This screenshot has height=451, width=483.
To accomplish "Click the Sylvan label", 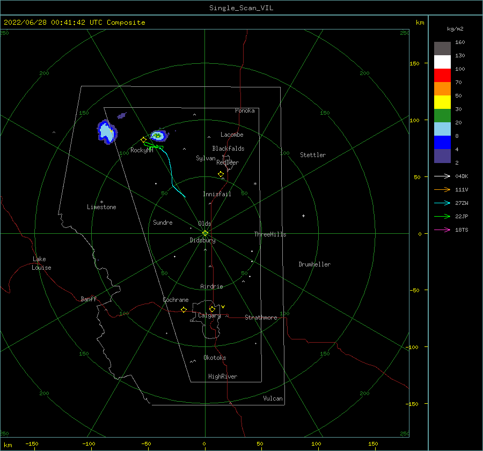I will coord(206,158).
